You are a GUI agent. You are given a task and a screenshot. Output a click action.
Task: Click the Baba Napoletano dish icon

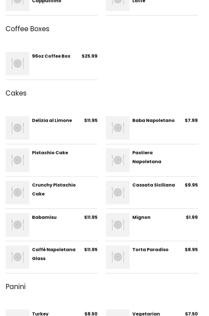tap(118, 128)
